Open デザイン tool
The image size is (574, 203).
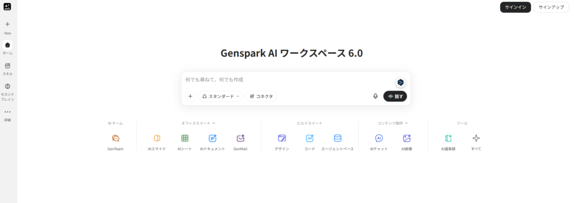[282, 142]
